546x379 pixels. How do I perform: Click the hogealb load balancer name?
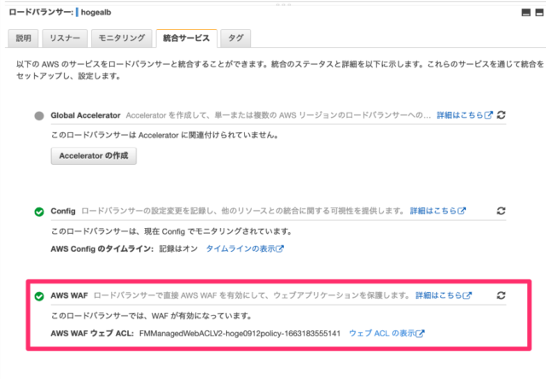(x=96, y=13)
